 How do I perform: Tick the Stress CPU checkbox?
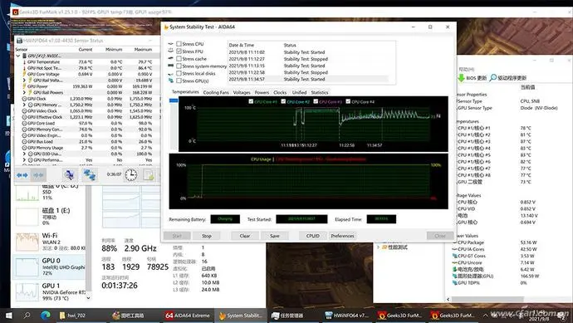179,44
